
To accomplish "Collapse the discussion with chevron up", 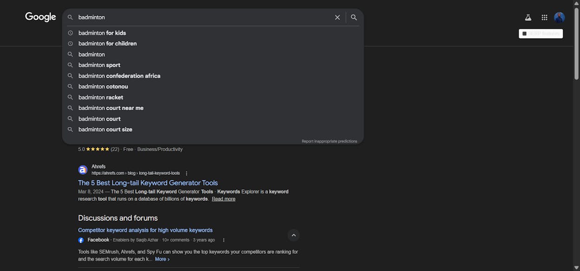I will coord(294,235).
